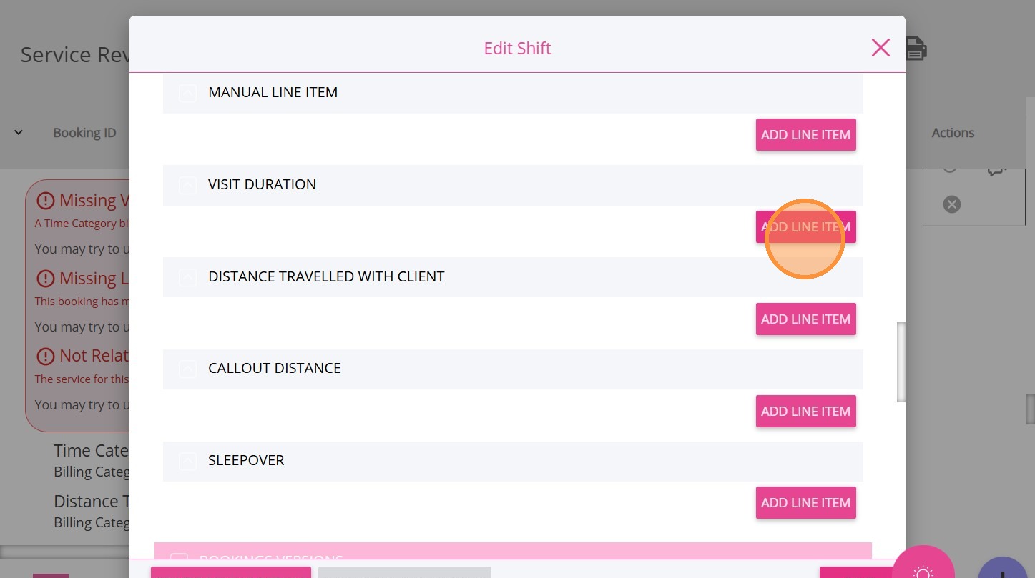The image size is (1035, 578).
Task: Add line item under Visit Duration
Action: pyautogui.click(x=805, y=227)
